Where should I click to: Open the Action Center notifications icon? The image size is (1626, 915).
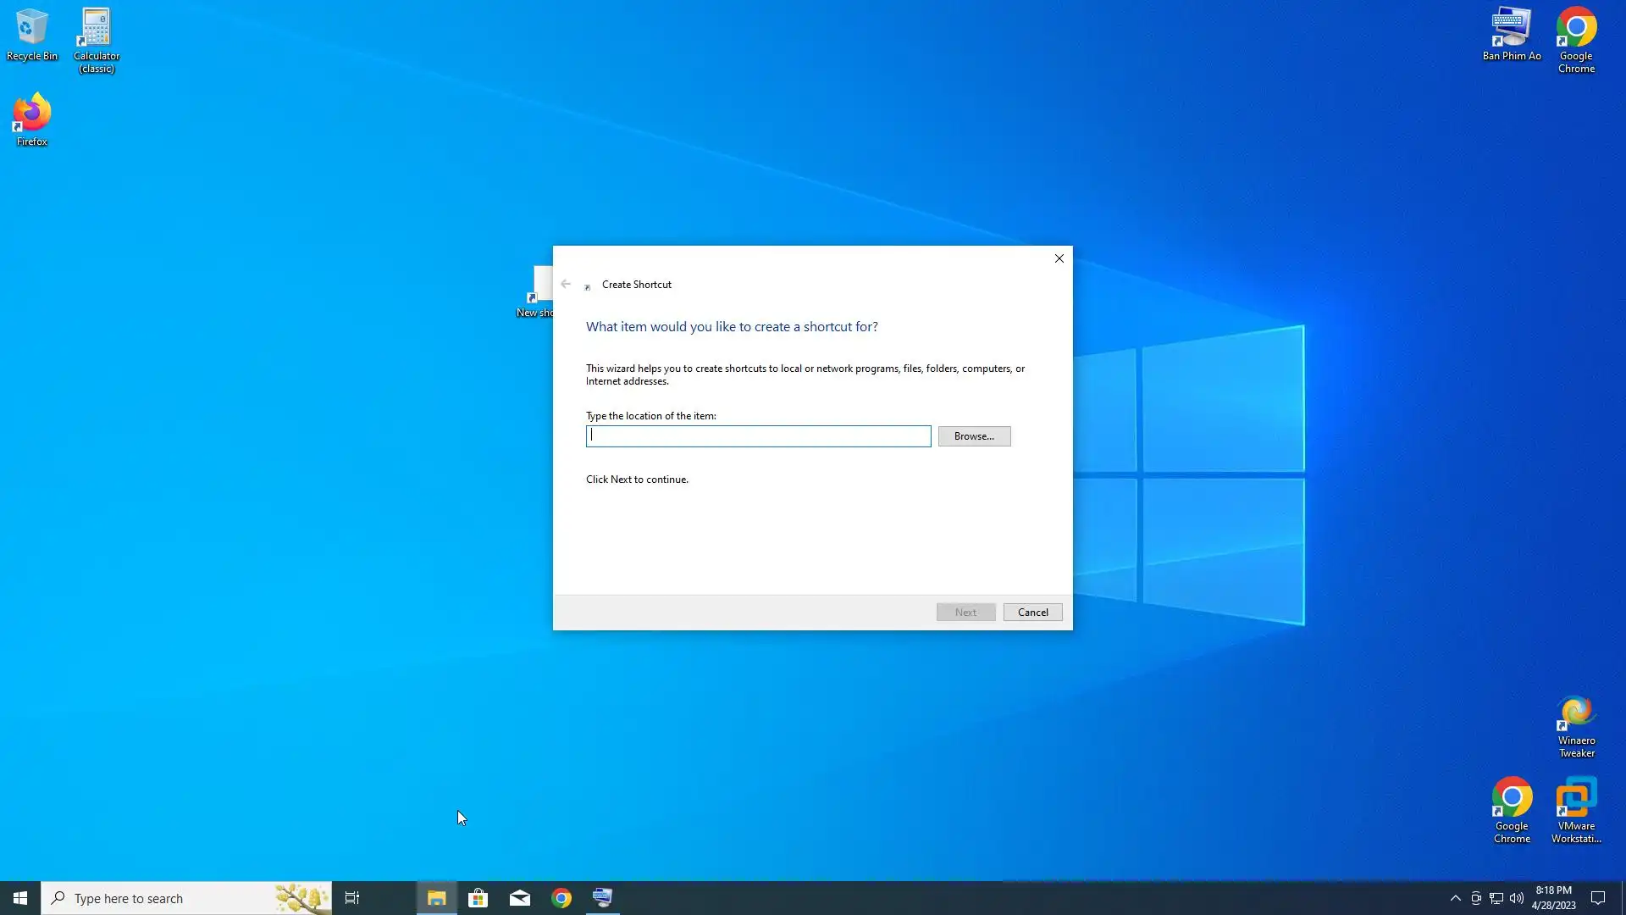pos(1598,898)
